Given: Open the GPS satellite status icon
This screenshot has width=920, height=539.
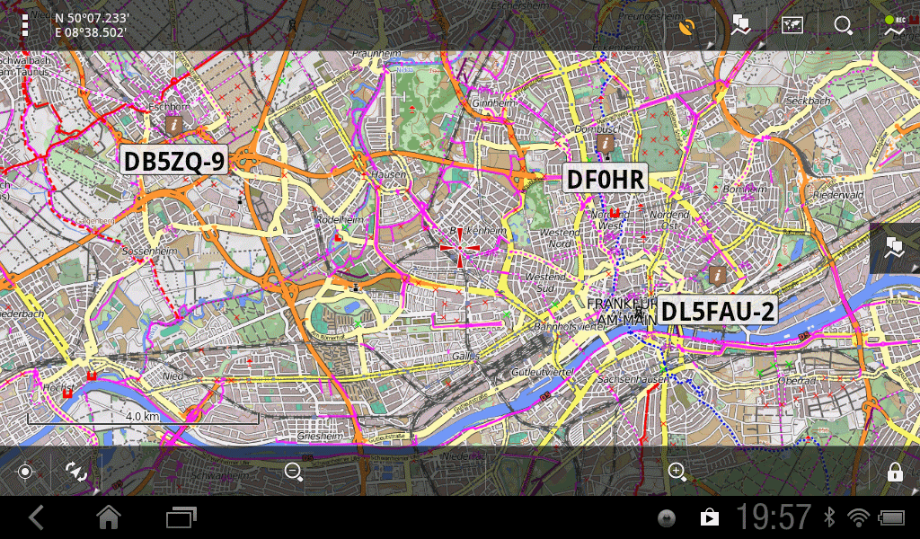Looking at the screenshot, I should pyautogui.click(x=687, y=26).
